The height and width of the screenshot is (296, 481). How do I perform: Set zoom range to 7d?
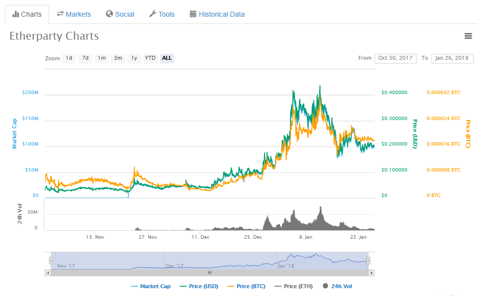point(85,58)
